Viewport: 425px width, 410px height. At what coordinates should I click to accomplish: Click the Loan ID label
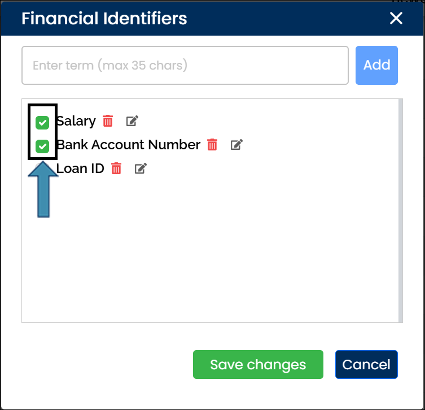pos(81,169)
